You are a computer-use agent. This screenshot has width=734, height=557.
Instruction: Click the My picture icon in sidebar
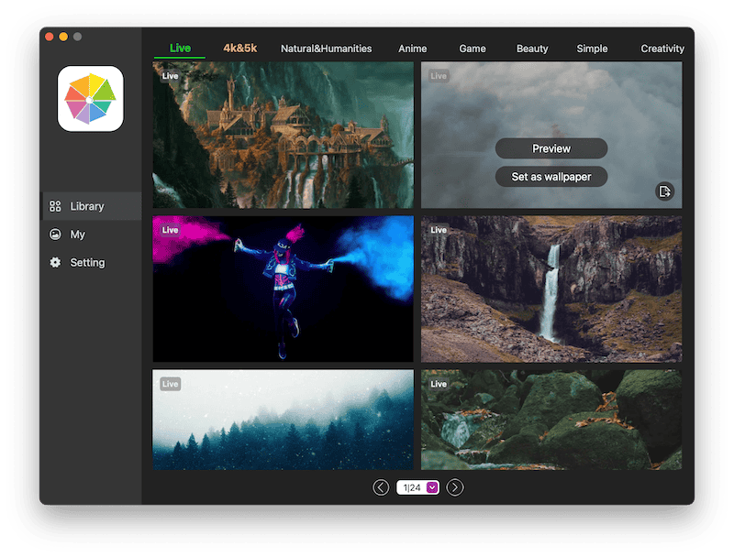click(x=55, y=235)
